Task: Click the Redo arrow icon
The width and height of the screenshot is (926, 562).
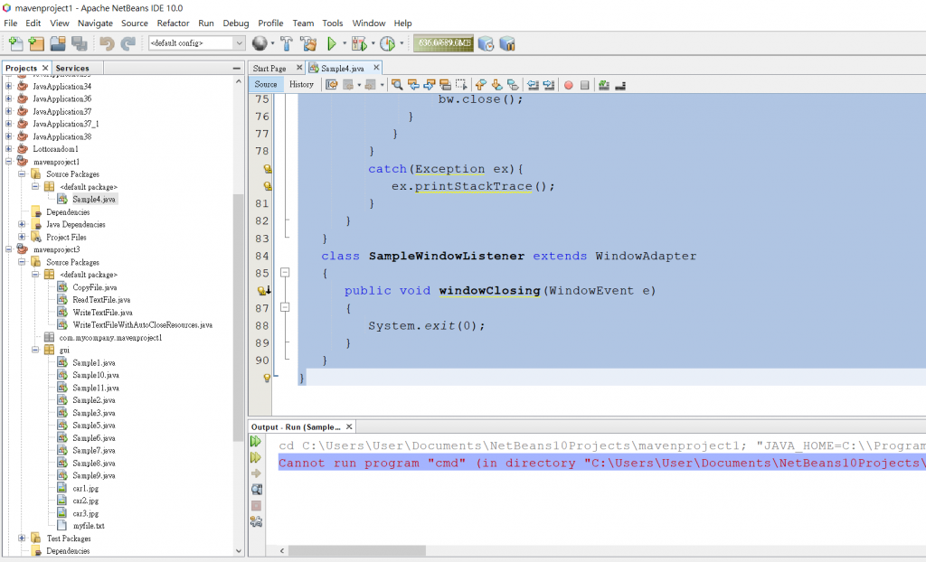Action: point(128,43)
